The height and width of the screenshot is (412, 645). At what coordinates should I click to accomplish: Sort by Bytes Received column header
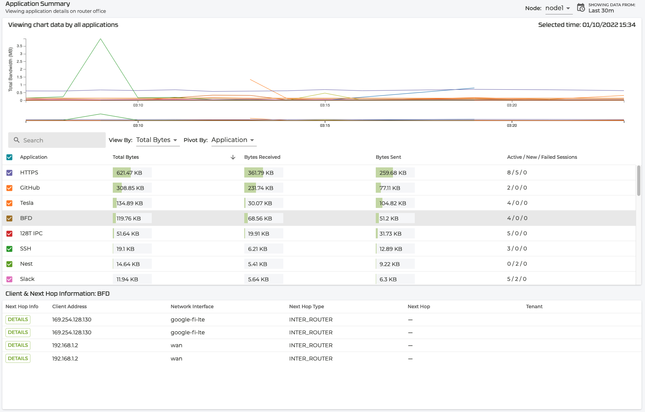point(262,157)
